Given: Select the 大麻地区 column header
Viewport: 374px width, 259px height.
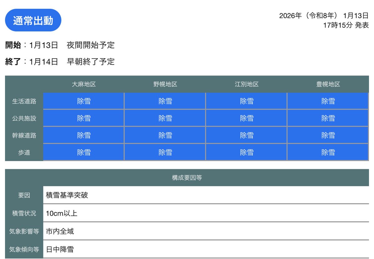Looking at the screenshot, I should [84, 84].
